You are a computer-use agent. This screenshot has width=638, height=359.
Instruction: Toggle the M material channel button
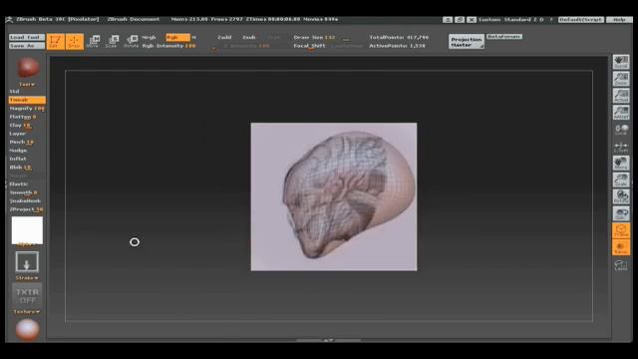[x=193, y=37]
